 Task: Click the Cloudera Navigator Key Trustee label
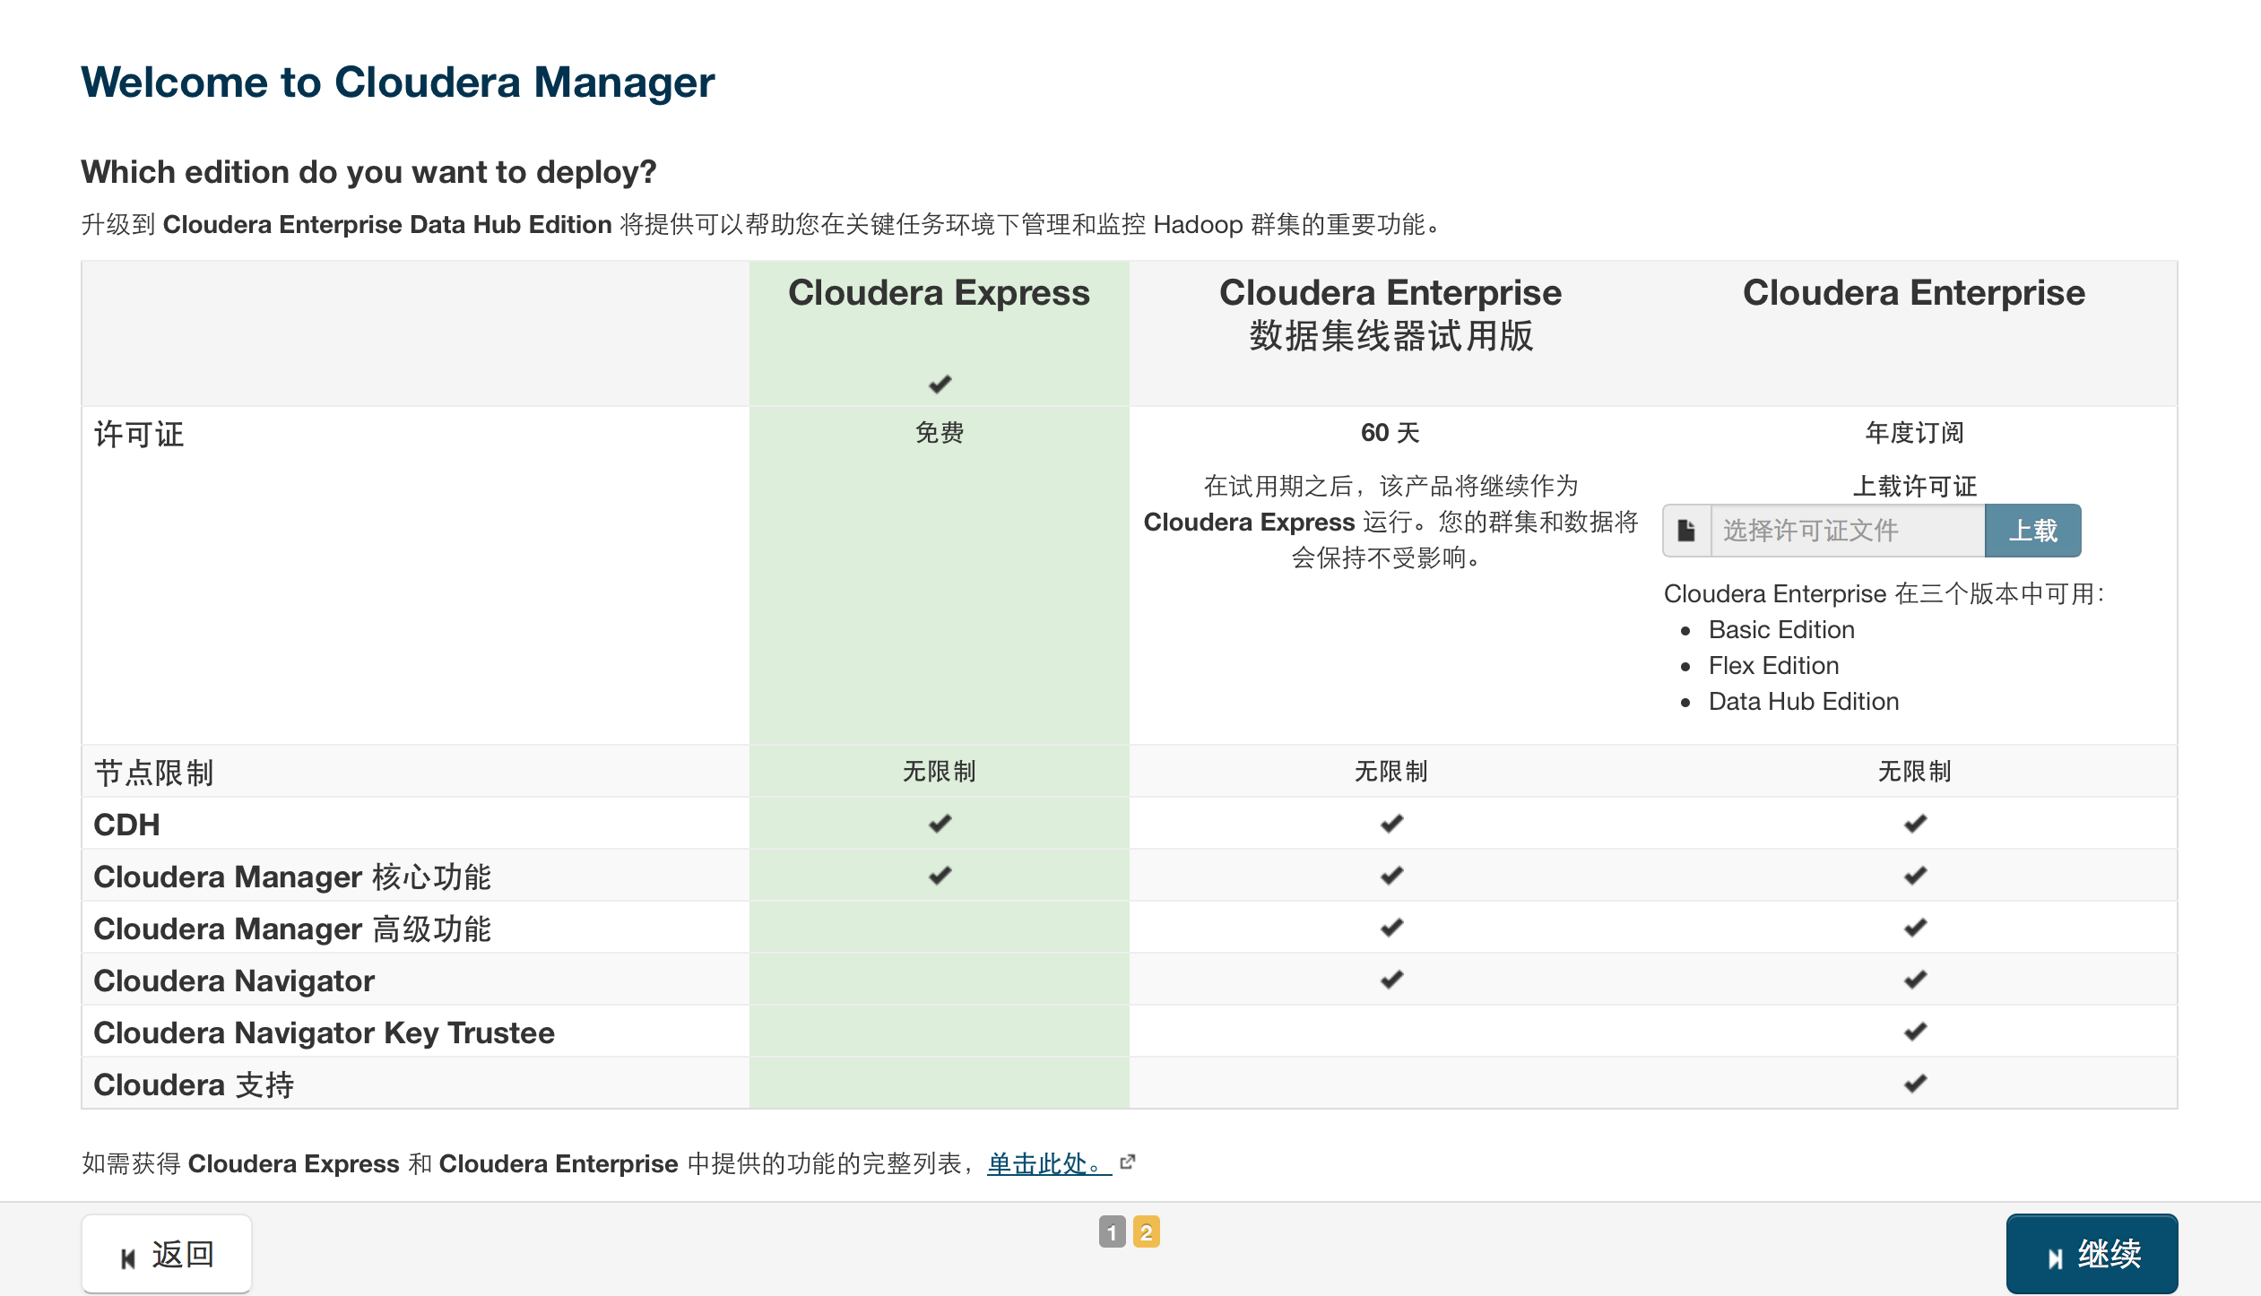pos(324,1032)
